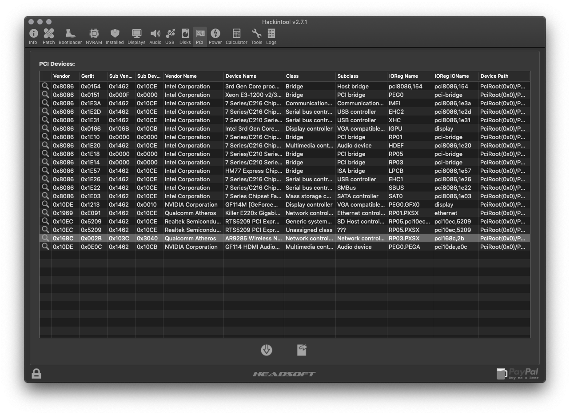Sort by the Gerät column header

pyautogui.click(x=93, y=76)
